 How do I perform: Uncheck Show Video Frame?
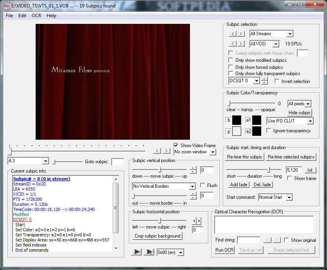pos(176,145)
